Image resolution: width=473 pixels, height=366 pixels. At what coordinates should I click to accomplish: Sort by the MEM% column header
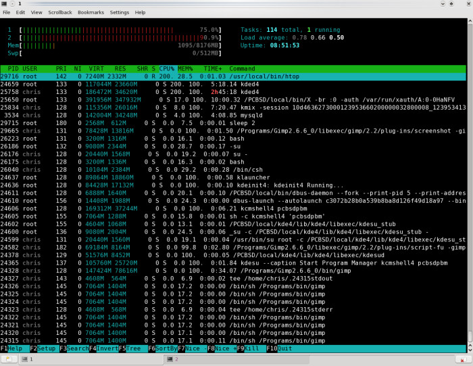click(185, 68)
